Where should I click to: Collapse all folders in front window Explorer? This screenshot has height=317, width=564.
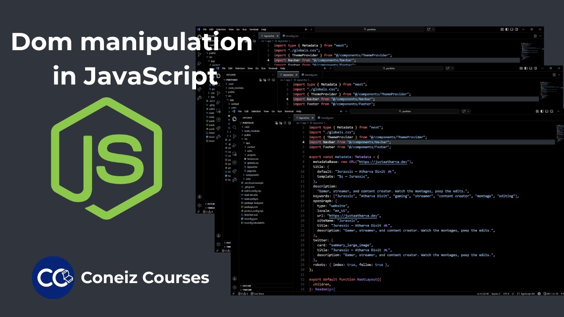click(x=289, y=123)
